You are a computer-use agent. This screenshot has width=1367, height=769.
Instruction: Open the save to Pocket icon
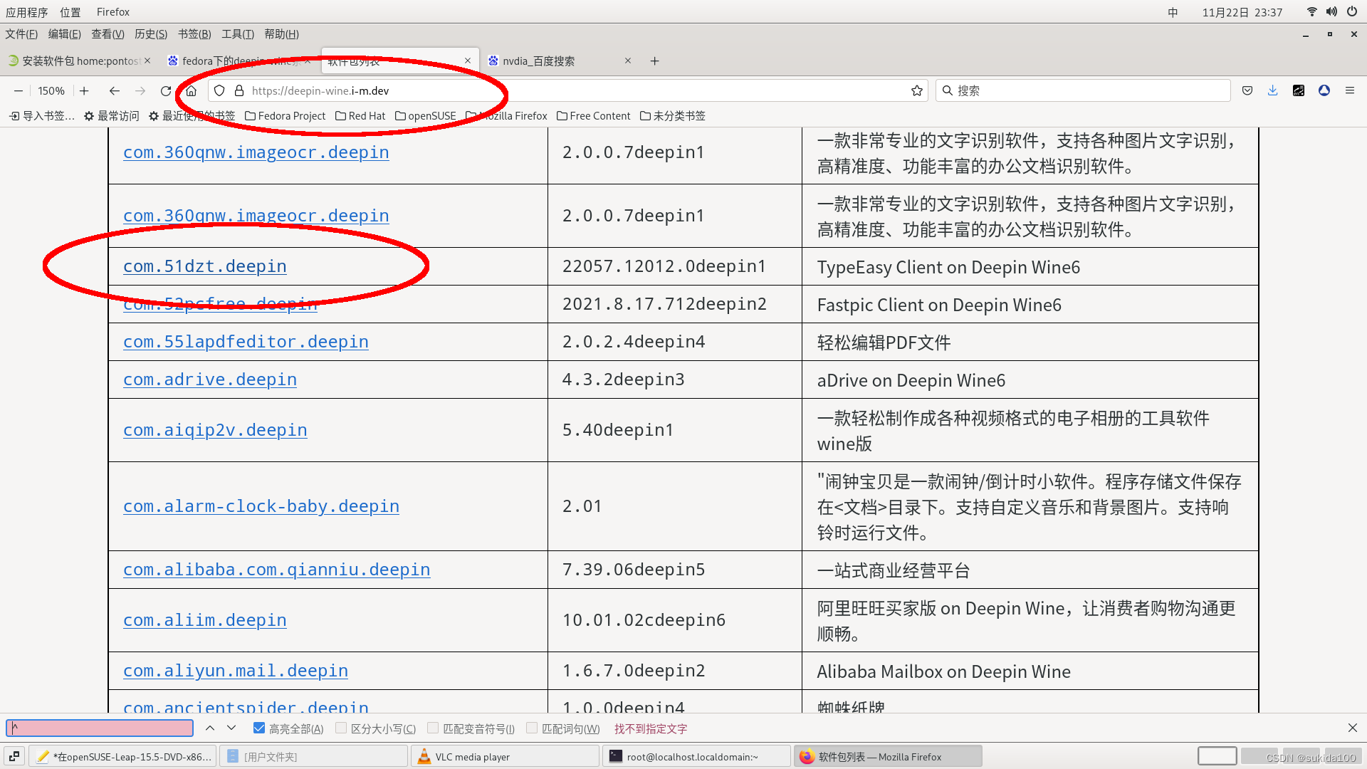(1247, 91)
